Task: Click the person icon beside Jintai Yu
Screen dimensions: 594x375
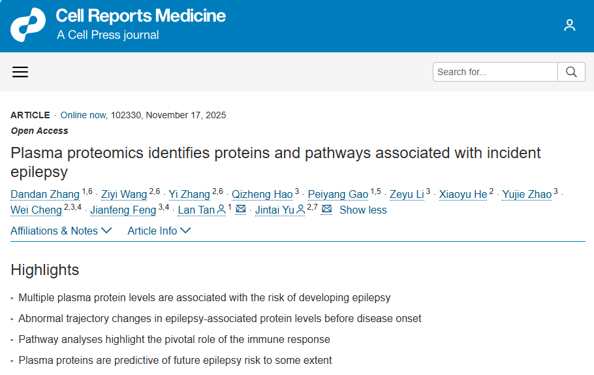Action: 300,210
